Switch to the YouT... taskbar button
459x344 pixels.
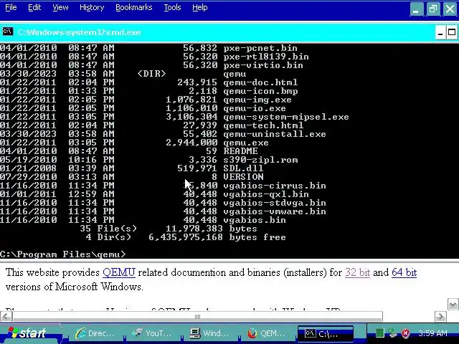pyautogui.click(x=152, y=333)
